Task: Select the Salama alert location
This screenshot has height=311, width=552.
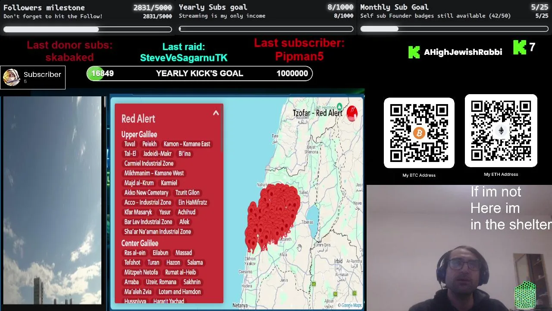Action: (x=195, y=262)
